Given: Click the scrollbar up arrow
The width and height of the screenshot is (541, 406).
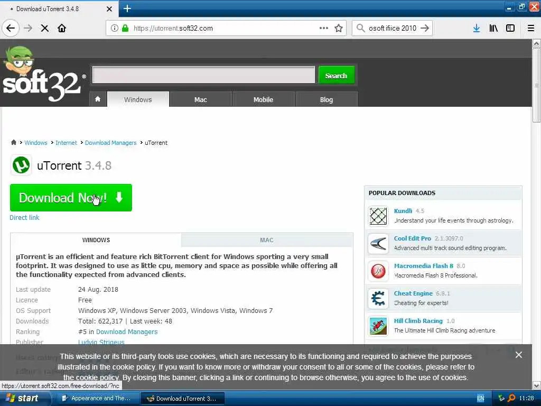Looking at the screenshot, I should 536,43.
